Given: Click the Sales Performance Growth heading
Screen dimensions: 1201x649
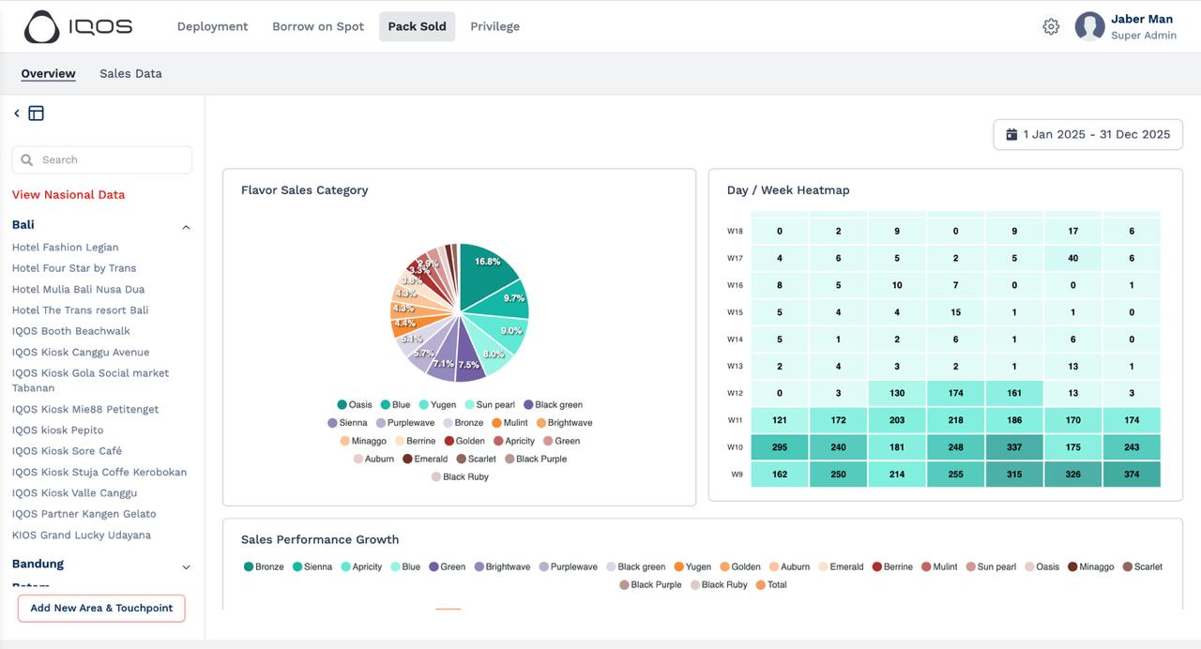Looking at the screenshot, I should 320,540.
